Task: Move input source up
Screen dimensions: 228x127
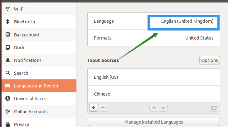Action: [153, 108]
